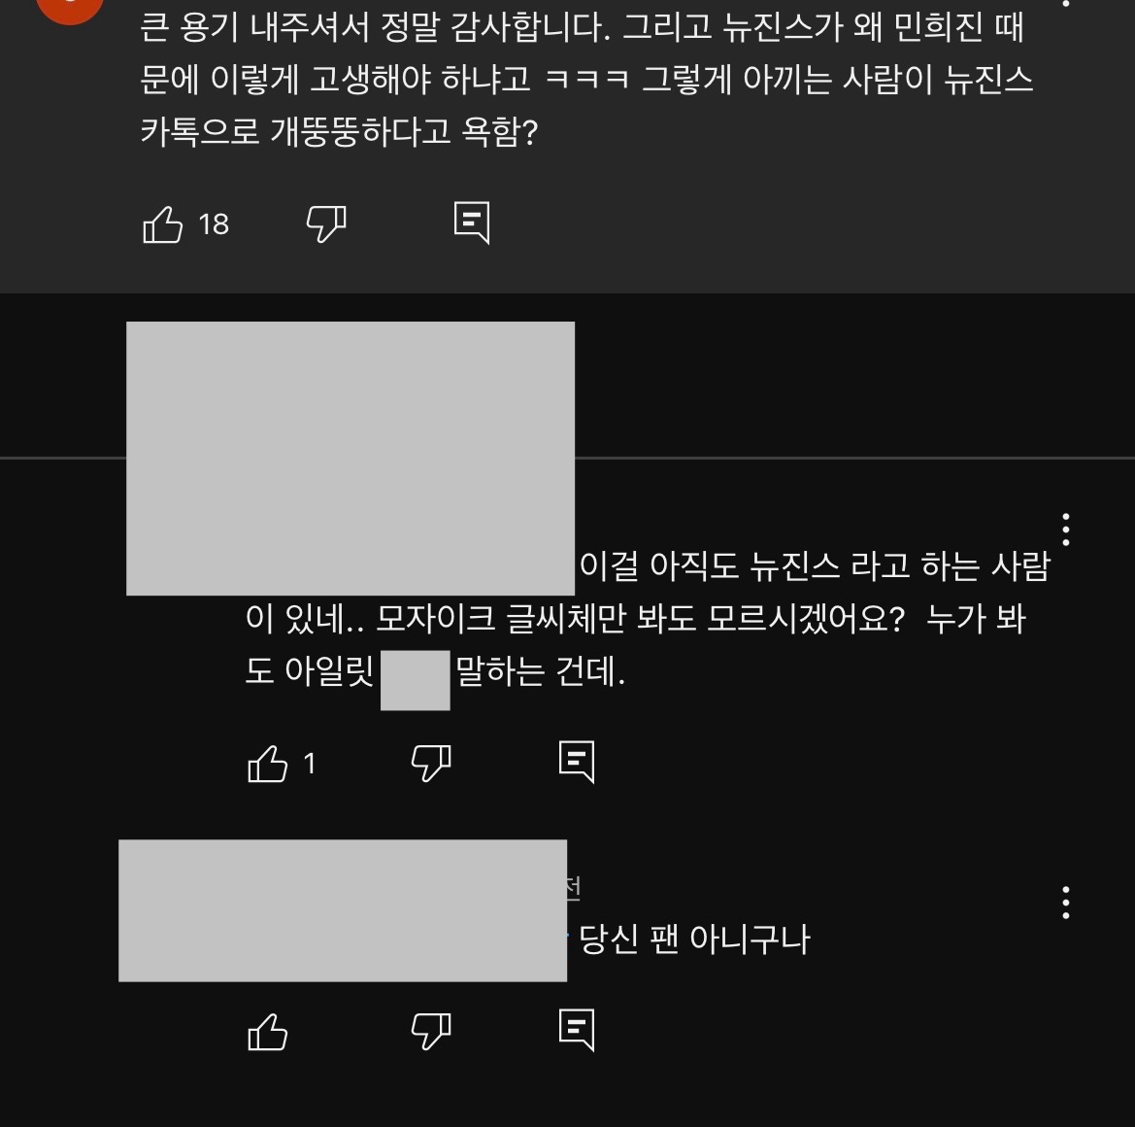
Task: Dislike the top comment about 뉴진스
Action: click(326, 223)
